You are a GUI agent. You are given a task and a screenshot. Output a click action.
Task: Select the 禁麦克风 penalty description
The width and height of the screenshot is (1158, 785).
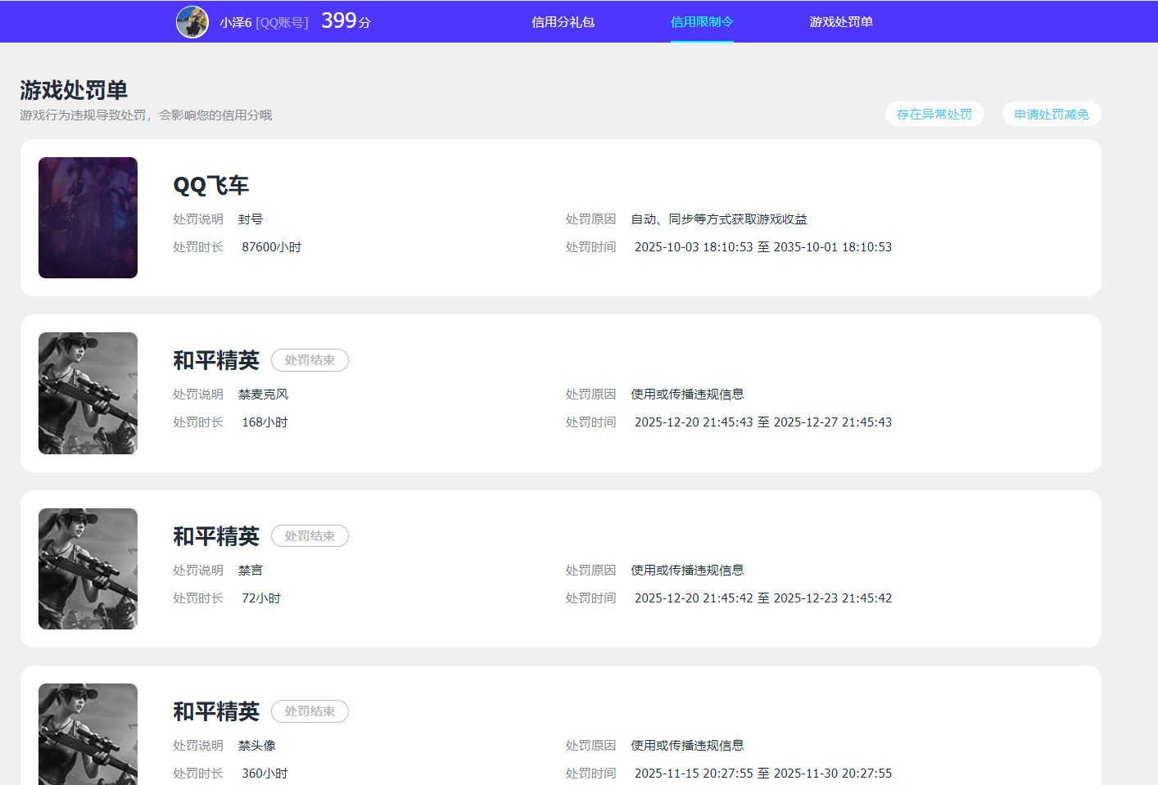[262, 394]
